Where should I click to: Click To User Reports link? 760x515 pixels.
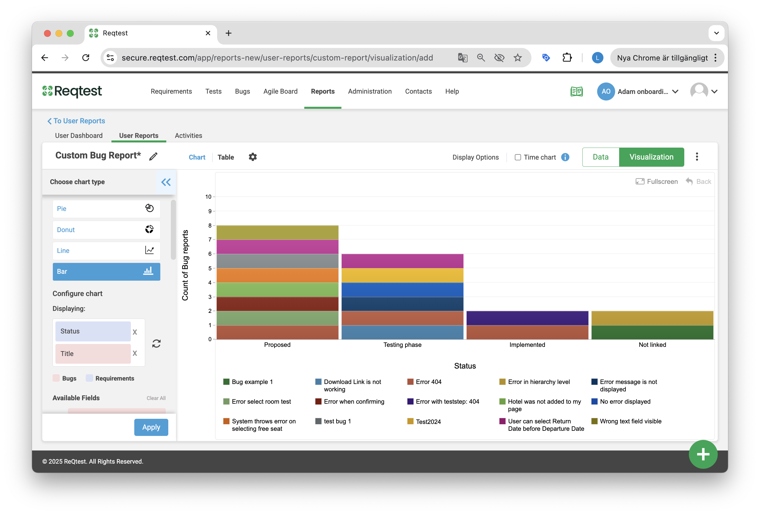point(76,121)
